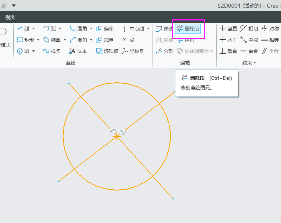This screenshot has width=281, height=223.
Task: Open the 选项板 (Palette) tool
Action: (107, 51)
